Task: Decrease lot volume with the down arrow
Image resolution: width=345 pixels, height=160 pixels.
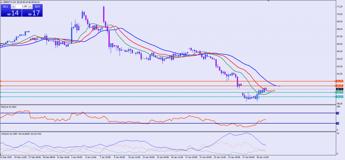Action: [x=13, y=6]
